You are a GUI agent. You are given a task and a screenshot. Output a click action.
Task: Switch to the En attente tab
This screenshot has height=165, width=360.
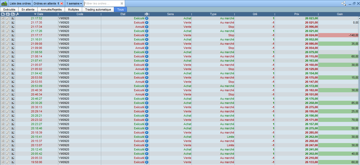[28, 10]
